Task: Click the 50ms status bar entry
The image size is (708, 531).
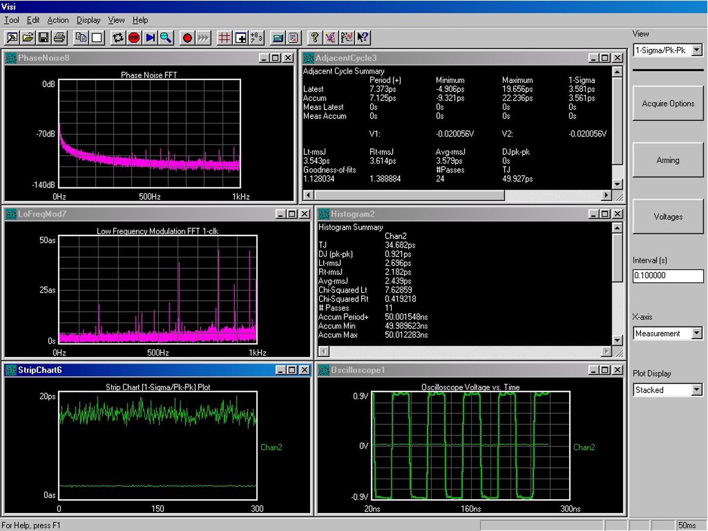Action: click(x=687, y=526)
